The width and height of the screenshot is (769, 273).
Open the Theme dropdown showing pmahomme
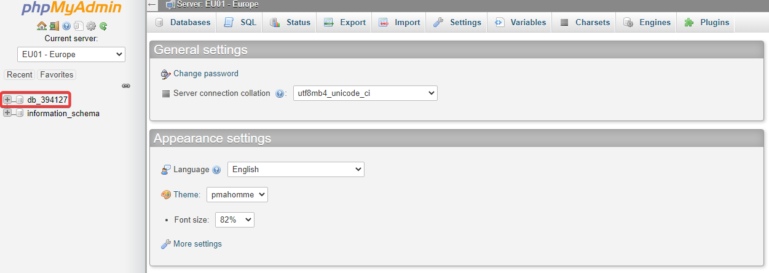[x=237, y=195]
